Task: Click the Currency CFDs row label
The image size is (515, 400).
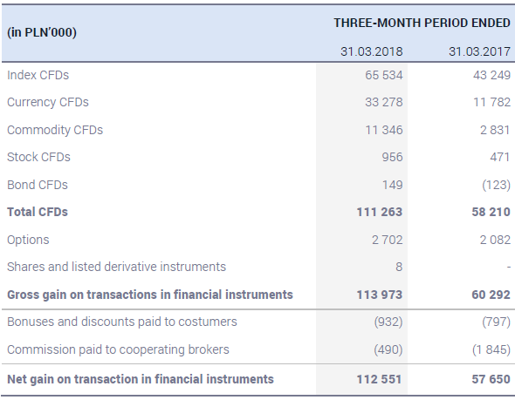Action: [48, 102]
